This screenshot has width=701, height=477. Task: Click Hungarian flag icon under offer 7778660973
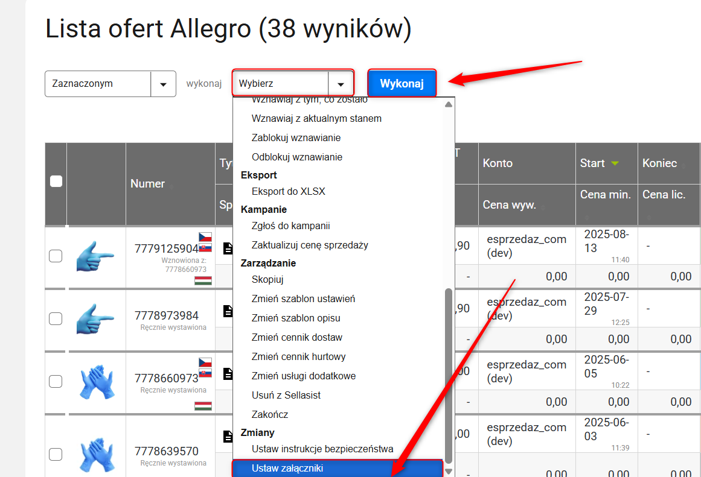[203, 405]
